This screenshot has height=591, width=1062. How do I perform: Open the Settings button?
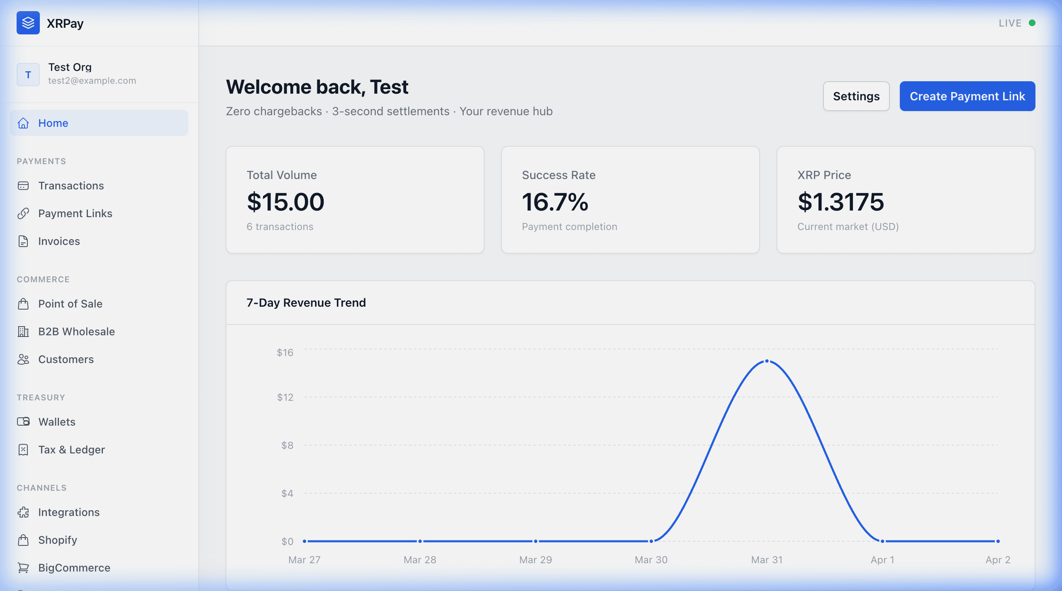click(x=856, y=96)
